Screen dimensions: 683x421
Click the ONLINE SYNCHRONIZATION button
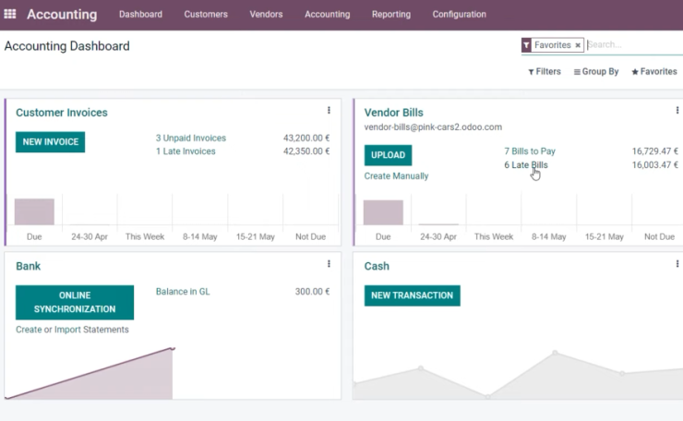coord(75,303)
